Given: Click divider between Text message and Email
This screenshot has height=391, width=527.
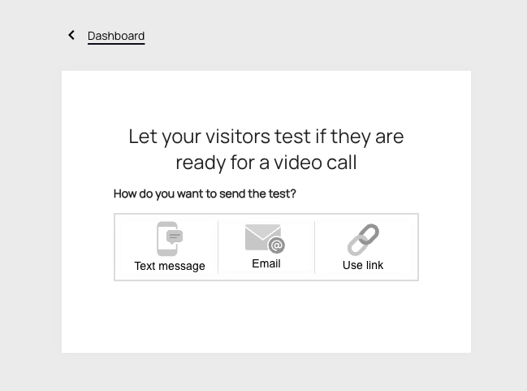Looking at the screenshot, I should [x=218, y=247].
